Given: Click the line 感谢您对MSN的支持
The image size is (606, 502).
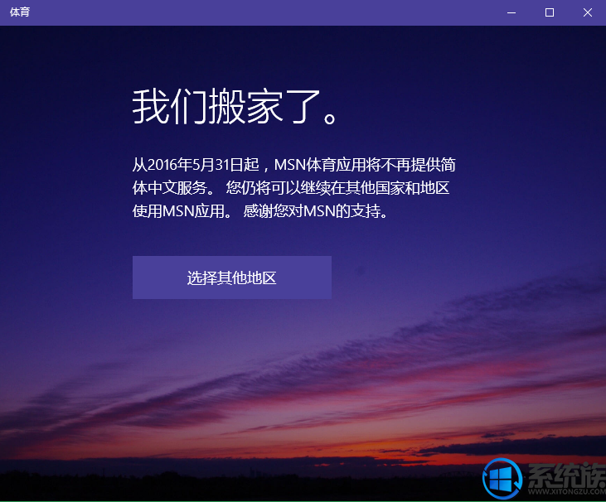Looking at the screenshot, I should (316, 211).
